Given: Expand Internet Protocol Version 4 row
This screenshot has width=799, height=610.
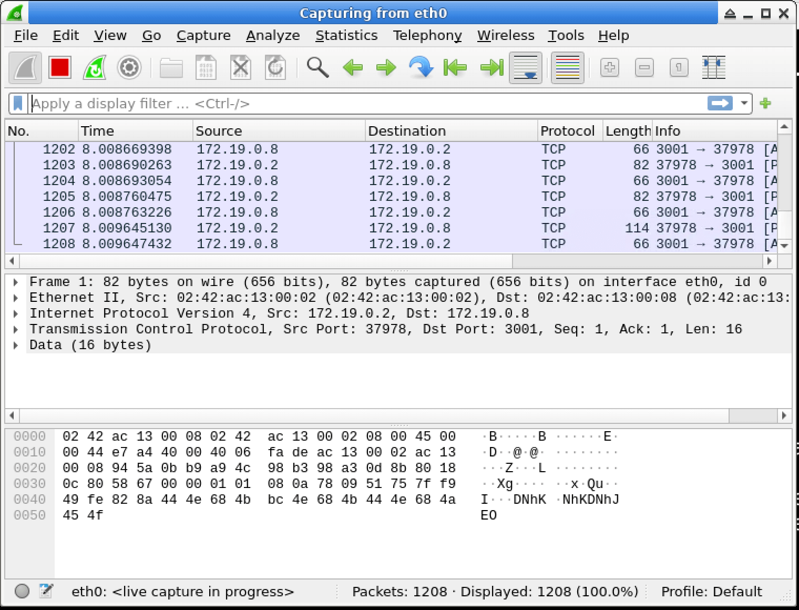Looking at the screenshot, I should [x=16, y=314].
